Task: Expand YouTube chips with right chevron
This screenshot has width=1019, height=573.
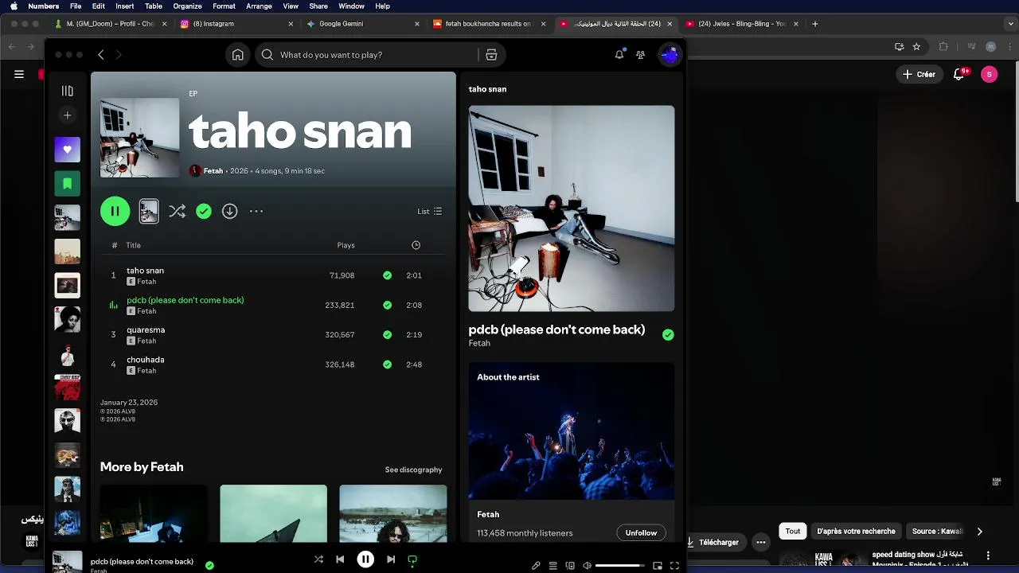Action: [980, 532]
